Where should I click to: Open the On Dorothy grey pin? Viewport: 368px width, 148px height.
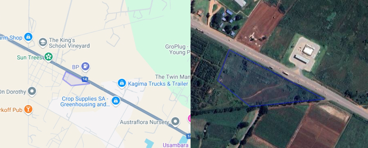[32, 92]
